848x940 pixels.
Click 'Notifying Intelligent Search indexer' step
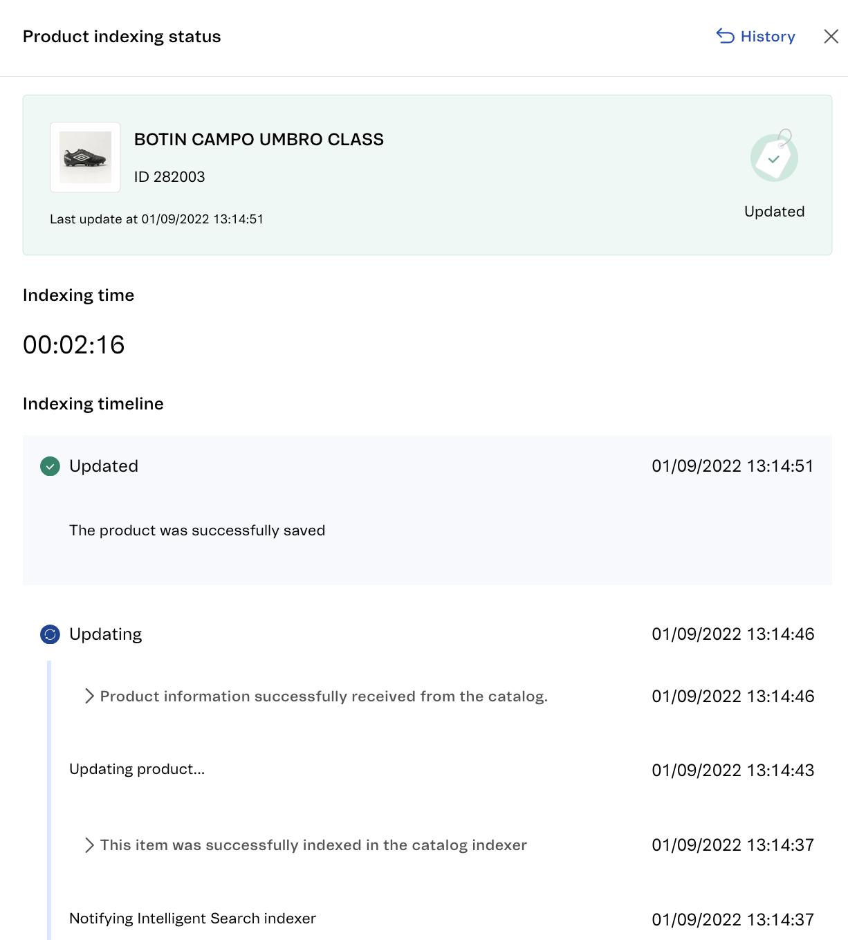(x=192, y=919)
